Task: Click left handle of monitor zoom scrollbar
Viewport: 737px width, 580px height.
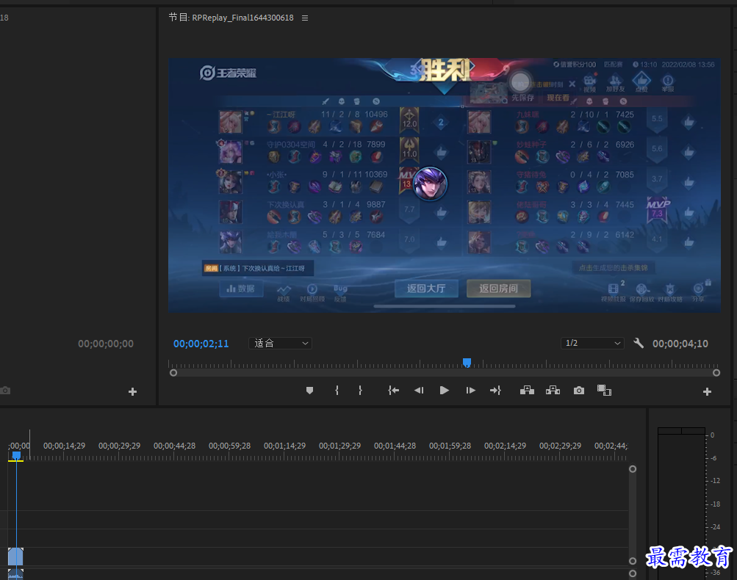Action: (173, 373)
